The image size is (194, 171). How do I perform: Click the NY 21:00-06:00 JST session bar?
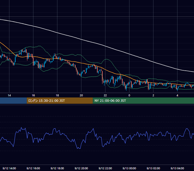click(144, 101)
